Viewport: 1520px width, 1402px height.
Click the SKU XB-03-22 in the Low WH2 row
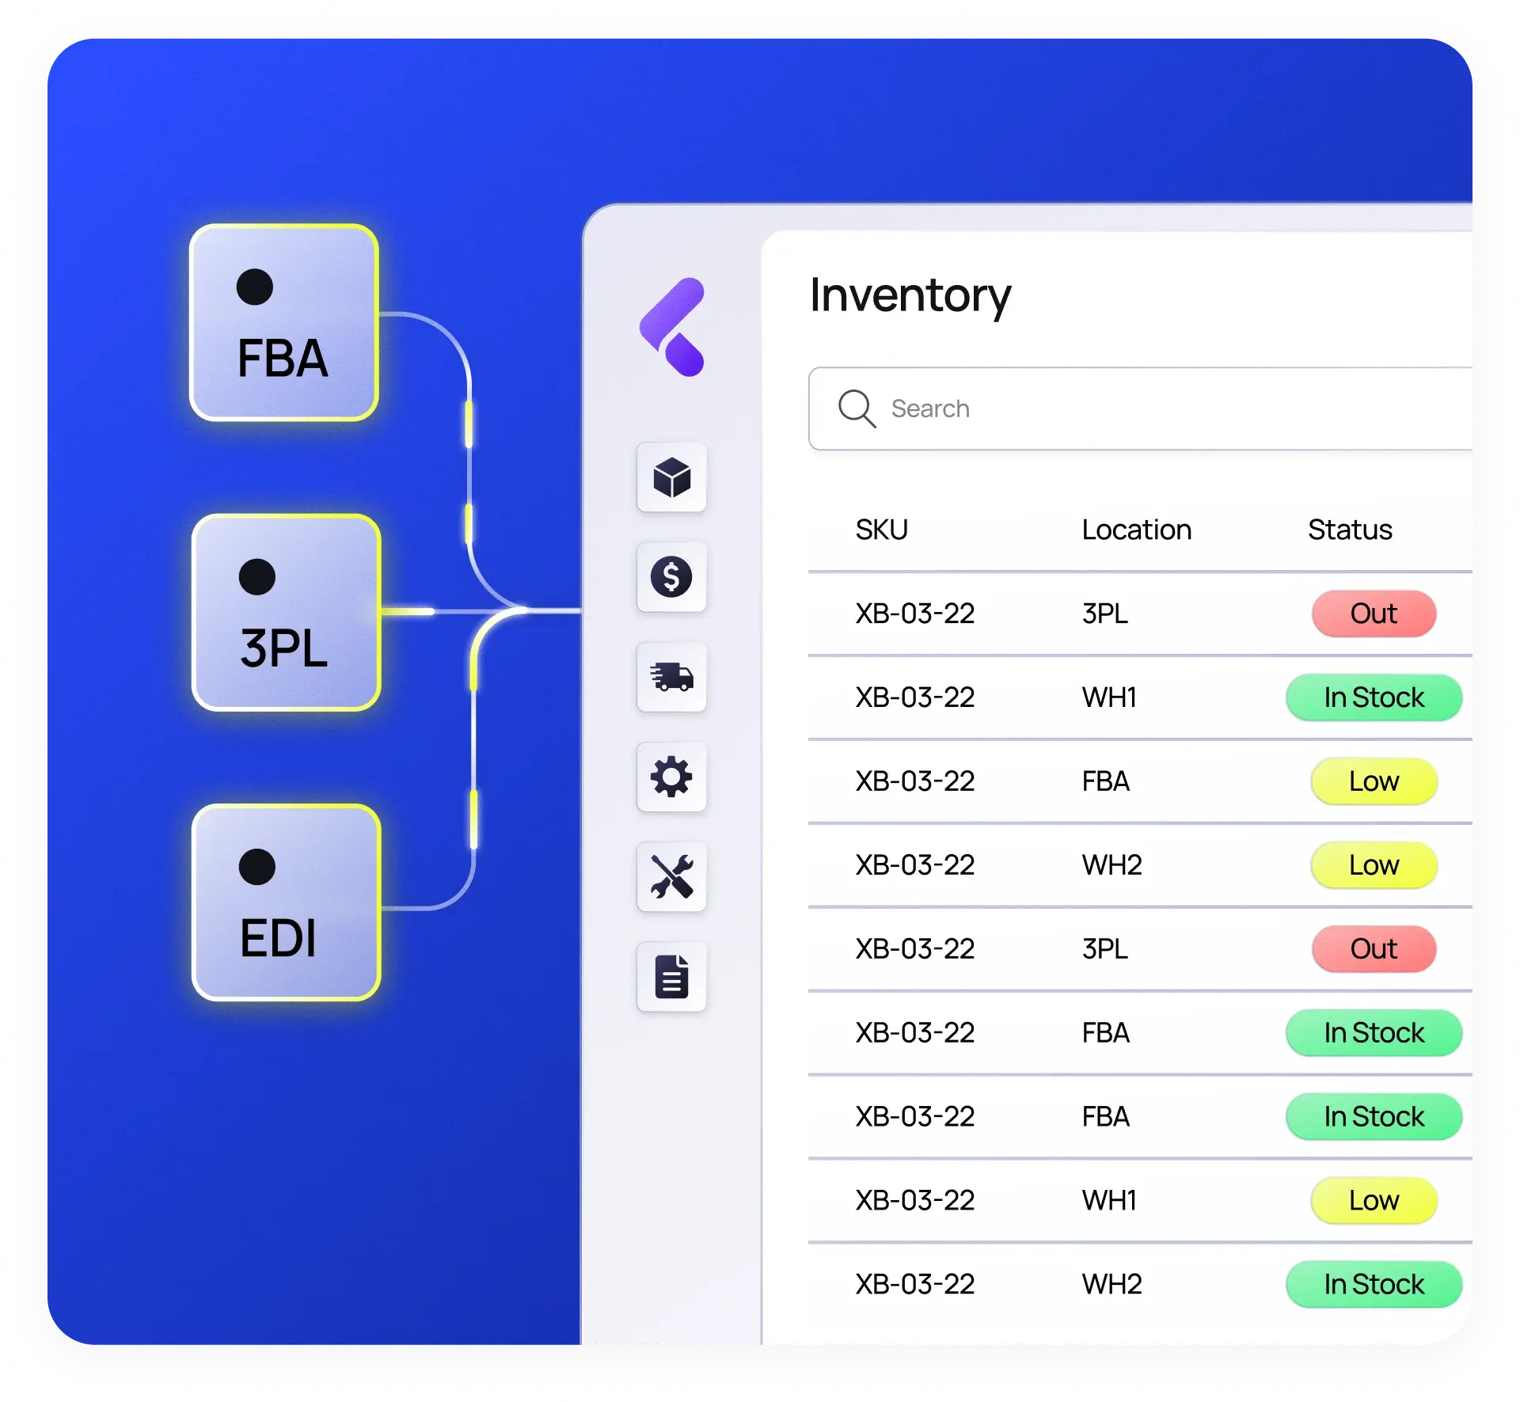915,865
